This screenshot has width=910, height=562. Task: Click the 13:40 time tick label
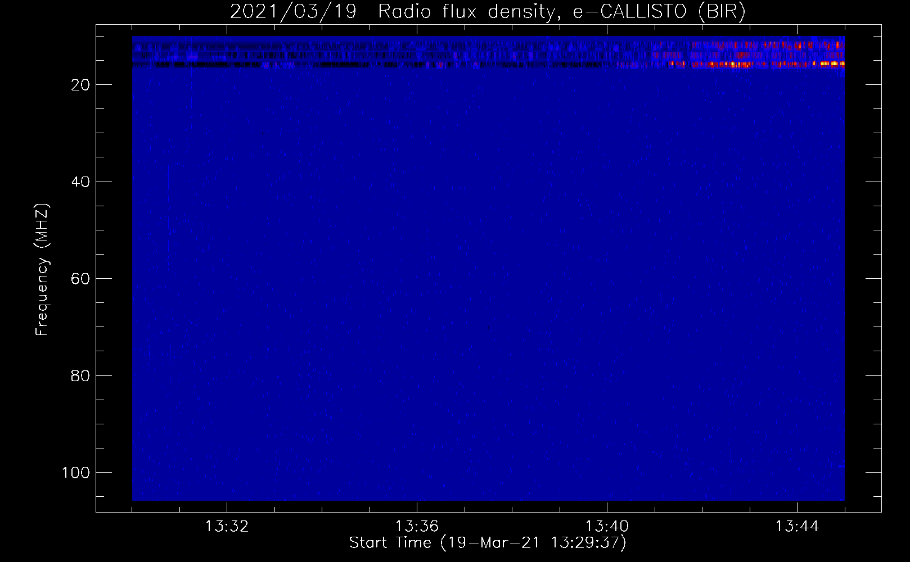607,527
